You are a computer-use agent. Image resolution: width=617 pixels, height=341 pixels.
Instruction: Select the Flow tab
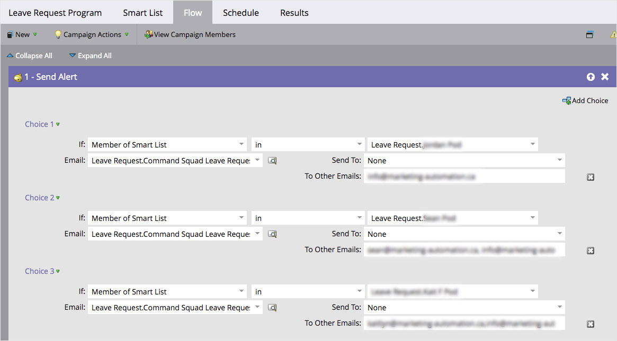click(x=193, y=13)
